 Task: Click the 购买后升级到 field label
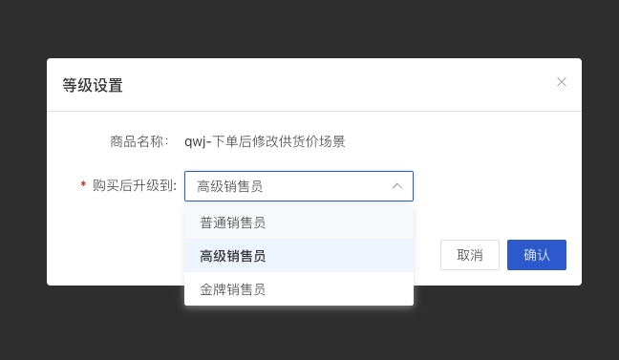135,185
